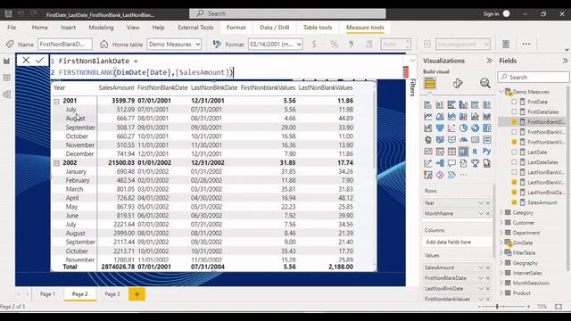This screenshot has height=321, width=571.
Task: Collapse the 2001 year row
Action: click(x=56, y=102)
